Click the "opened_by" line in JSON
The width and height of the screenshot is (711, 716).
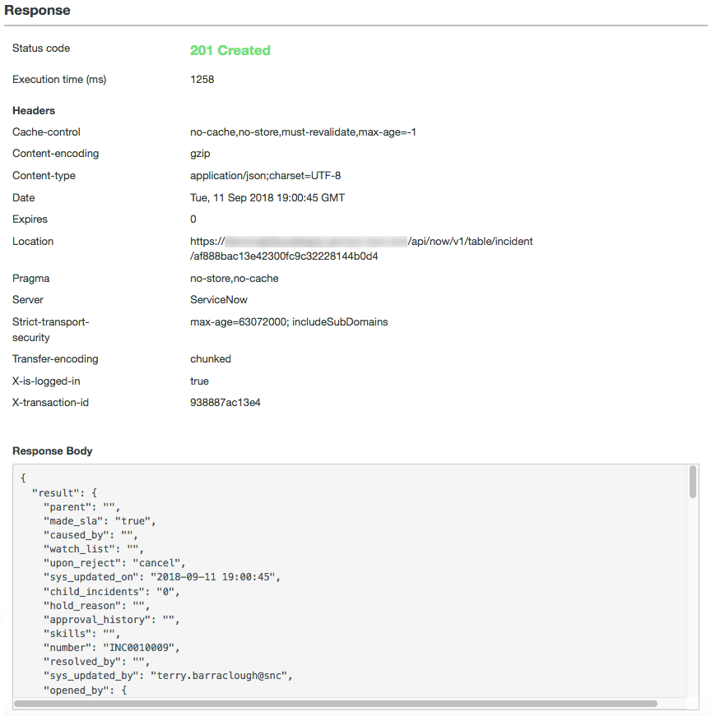click(85, 690)
